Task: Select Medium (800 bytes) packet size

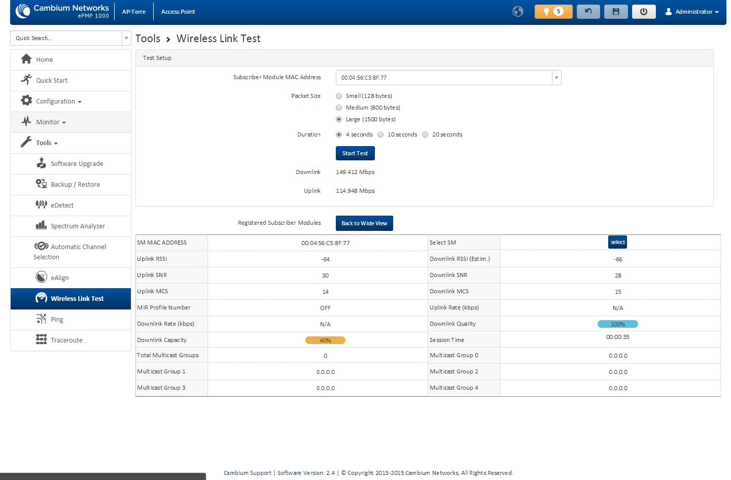Action: (339, 108)
